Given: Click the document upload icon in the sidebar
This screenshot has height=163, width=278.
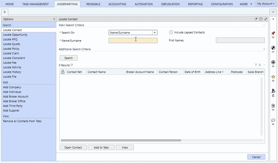Looking at the screenshot, I should (x=273, y=106).
